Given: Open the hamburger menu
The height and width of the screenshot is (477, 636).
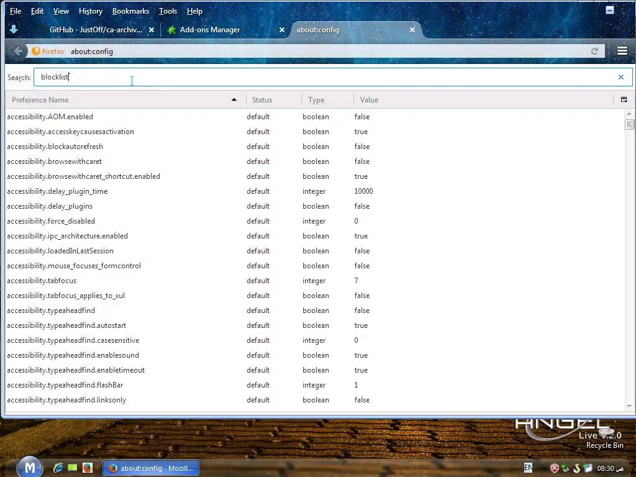Looking at the screenshot, I should [x=622, y=51].
